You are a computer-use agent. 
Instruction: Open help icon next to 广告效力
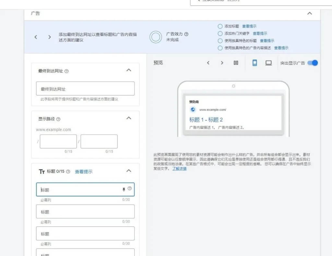coord(186,34)
